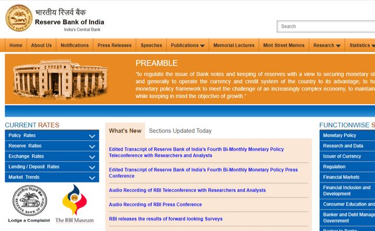Screen dimensions: 375x231
Task: Expand Lending / Deposit Rates section
Action: pyautogui.click(x=51, y=167)
